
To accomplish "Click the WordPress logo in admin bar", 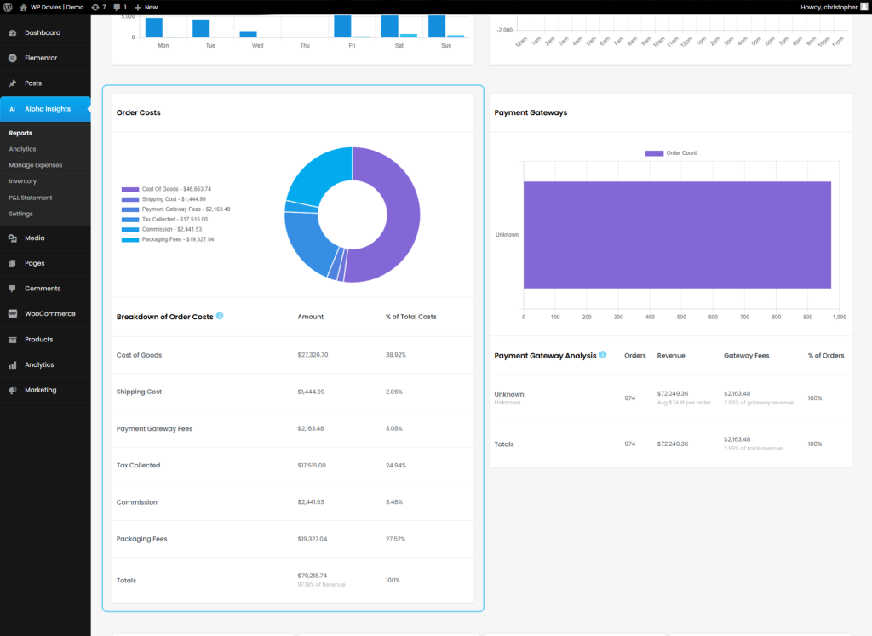I will 8,7.
